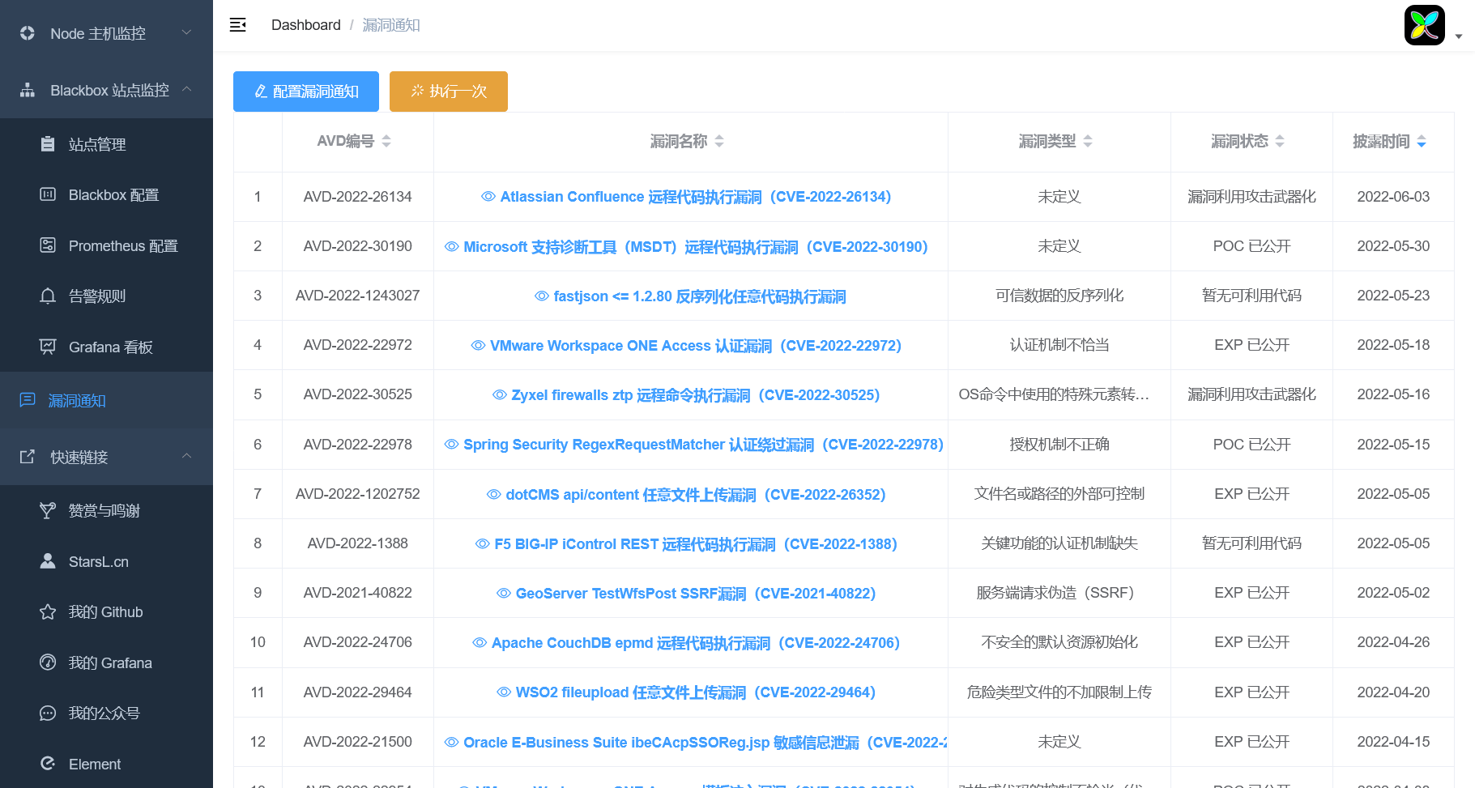This screenshot has height=788, width=1475.
Task: Click the Grafana 看板 chart icon
Action: pyautogui.click(x=48, y=347)
